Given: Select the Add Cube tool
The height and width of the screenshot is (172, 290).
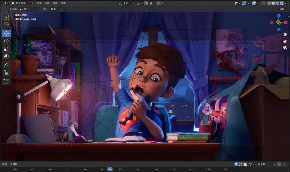Looking at the screenshot, I should click(x=6, y=82).
